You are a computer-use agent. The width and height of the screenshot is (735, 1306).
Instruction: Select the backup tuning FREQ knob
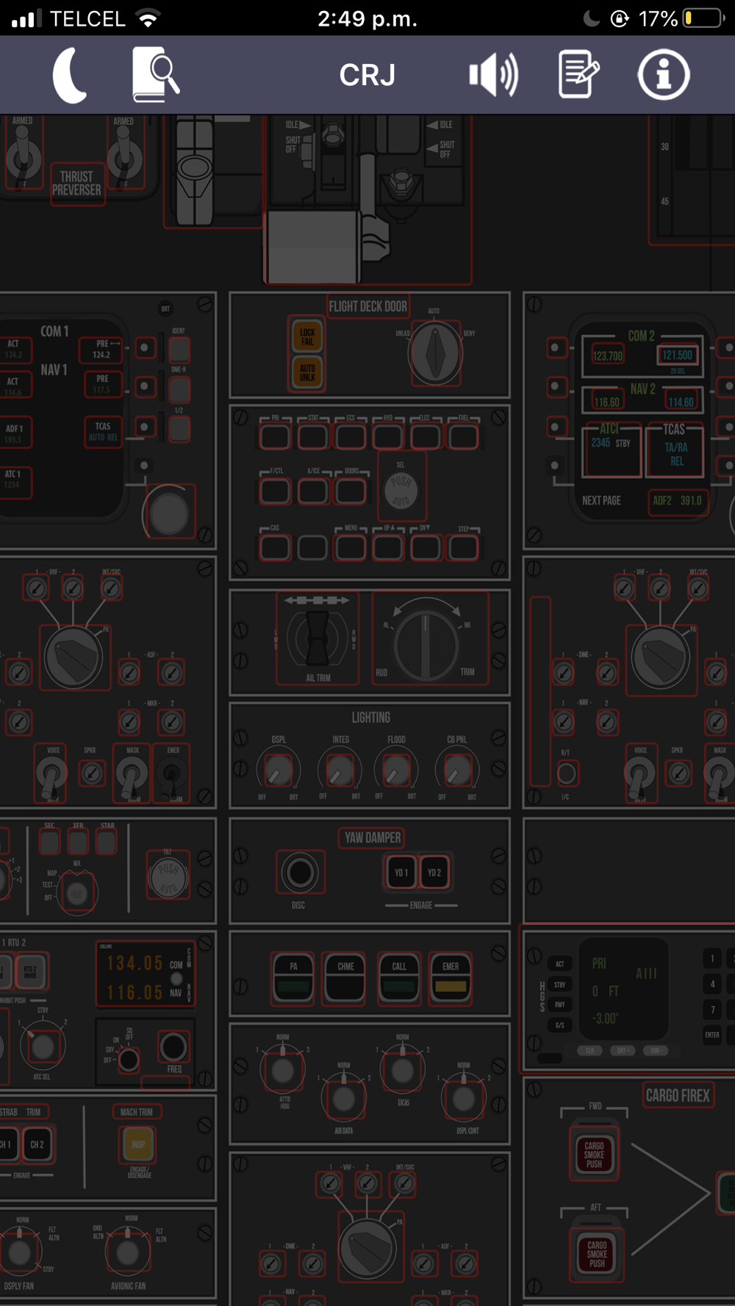click(x=173, y=1047)
